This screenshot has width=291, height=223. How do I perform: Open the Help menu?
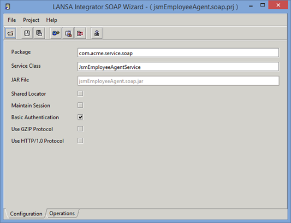[51, 20]
